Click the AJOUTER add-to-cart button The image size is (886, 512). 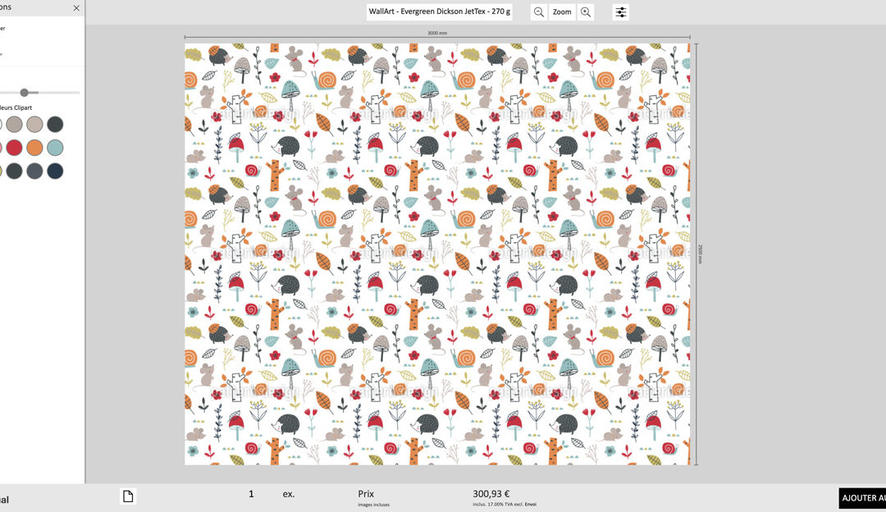tap(862, 498)
